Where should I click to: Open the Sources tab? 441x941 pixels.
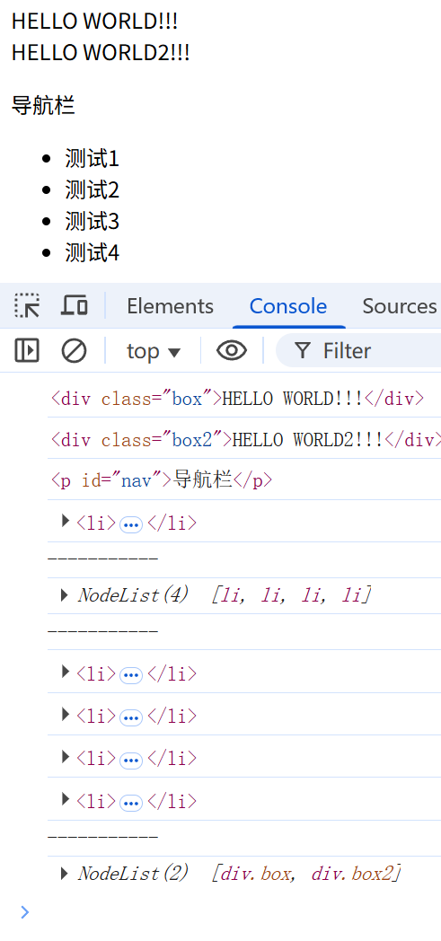tap(400, 306)
